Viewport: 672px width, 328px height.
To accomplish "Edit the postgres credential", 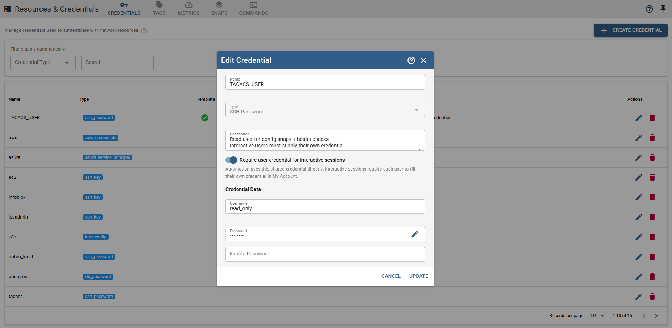I will coord(639,277).
